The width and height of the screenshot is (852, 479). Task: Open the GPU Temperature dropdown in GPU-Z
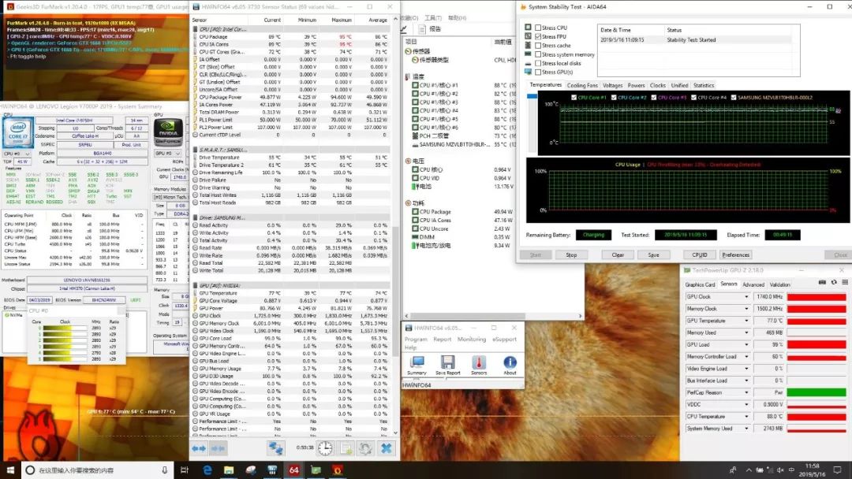(x=747, y=321)
